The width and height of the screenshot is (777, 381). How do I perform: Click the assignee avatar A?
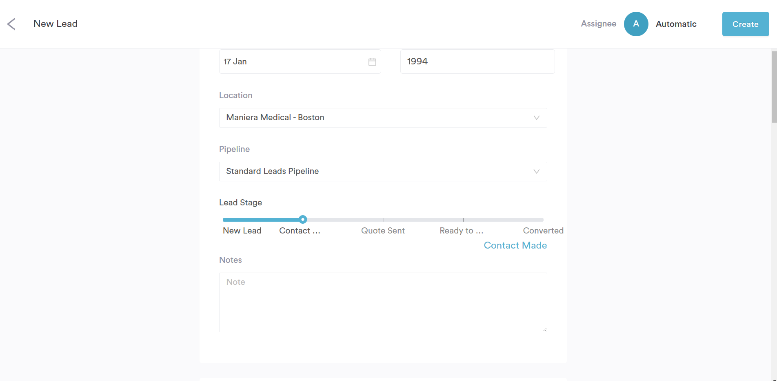click(636, 24)
